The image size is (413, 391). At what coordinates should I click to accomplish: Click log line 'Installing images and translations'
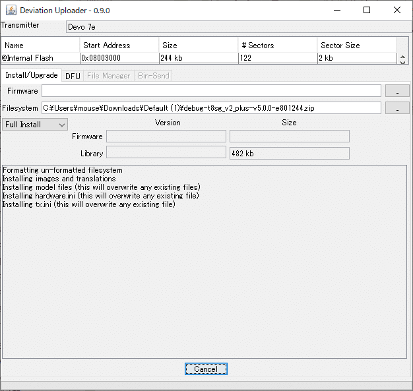[x=59, y=179]
